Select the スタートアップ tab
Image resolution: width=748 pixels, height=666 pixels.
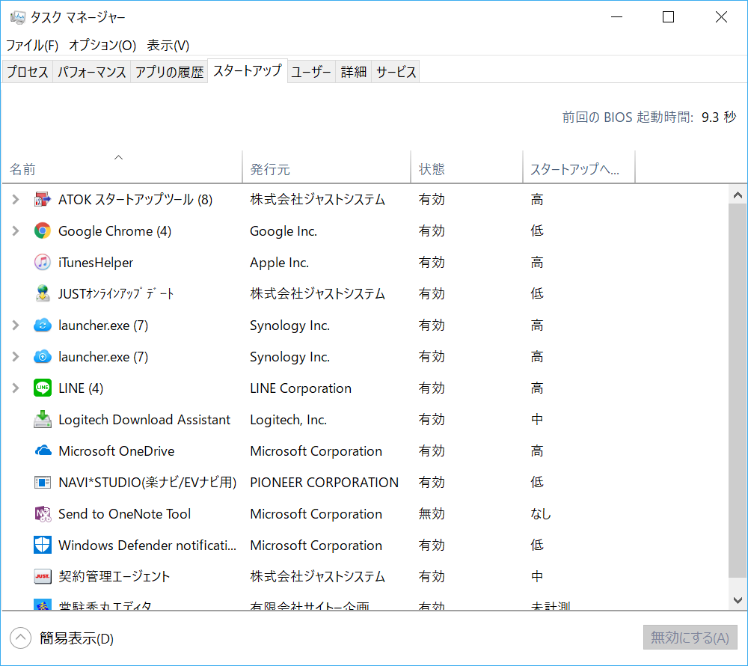click(248, 70)
